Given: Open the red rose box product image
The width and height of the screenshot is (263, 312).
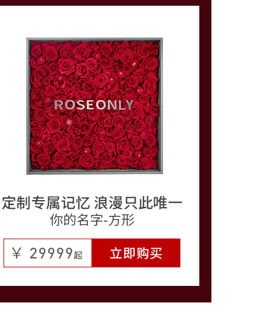Looking at the screenshot, I should pyautogui.click(x=94, y=106).
